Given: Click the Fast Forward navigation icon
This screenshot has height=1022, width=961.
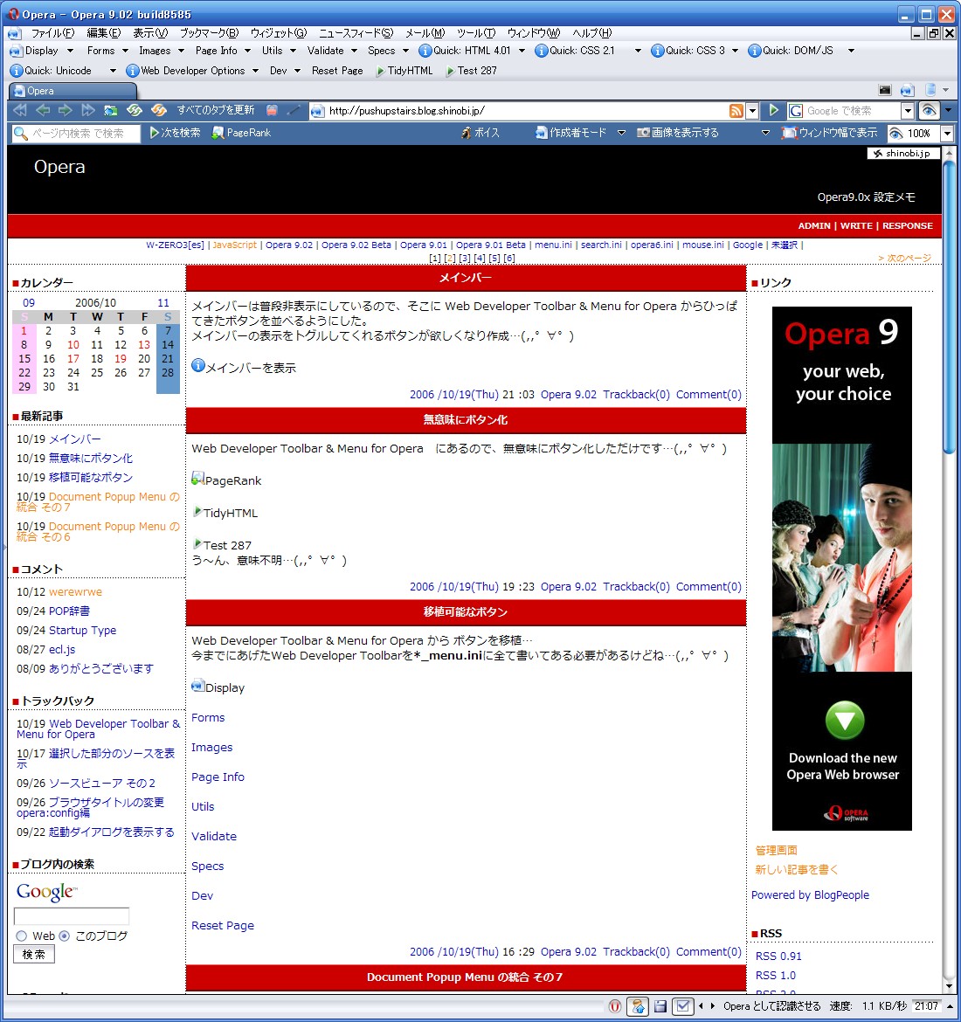Looking at the screenshot, I should (88, 110).
